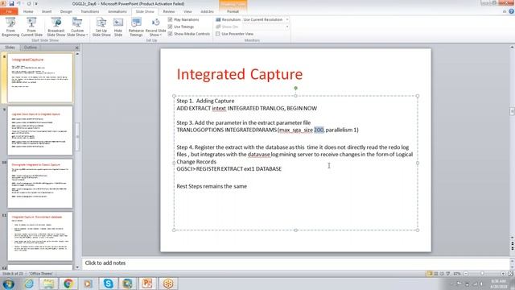Toggle the Play Narrations checkbox

(170, 19)
